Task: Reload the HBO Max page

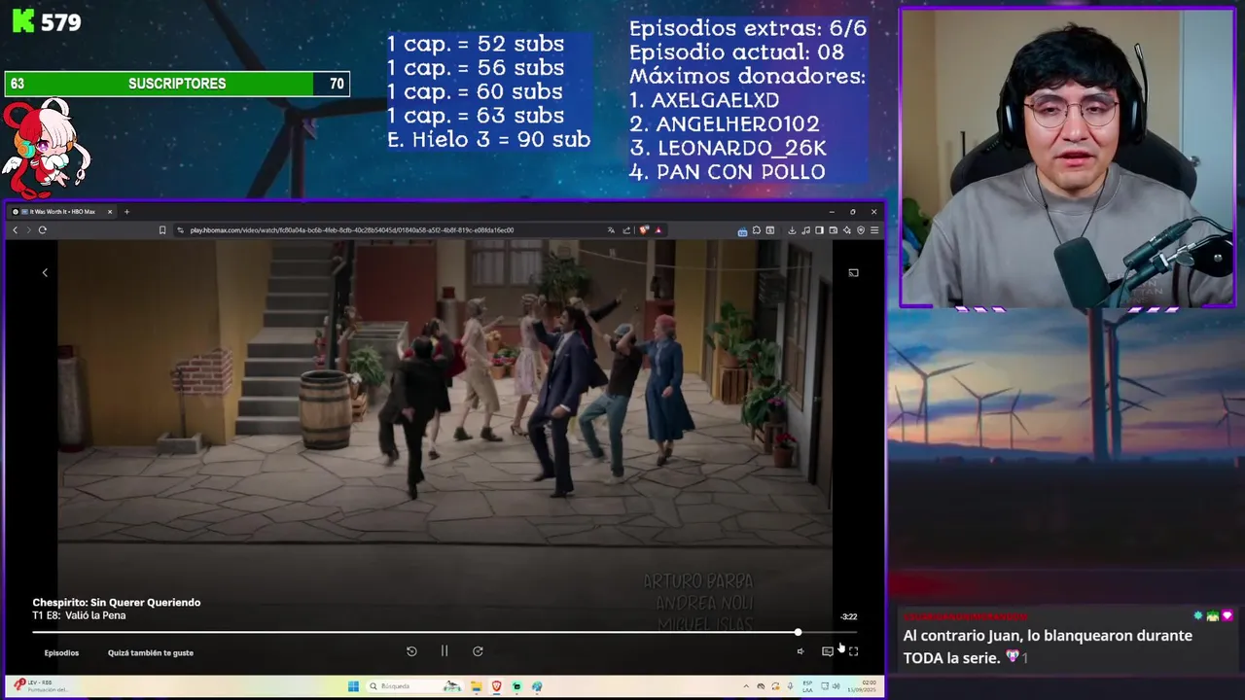Action: click(x=43, y=230)
